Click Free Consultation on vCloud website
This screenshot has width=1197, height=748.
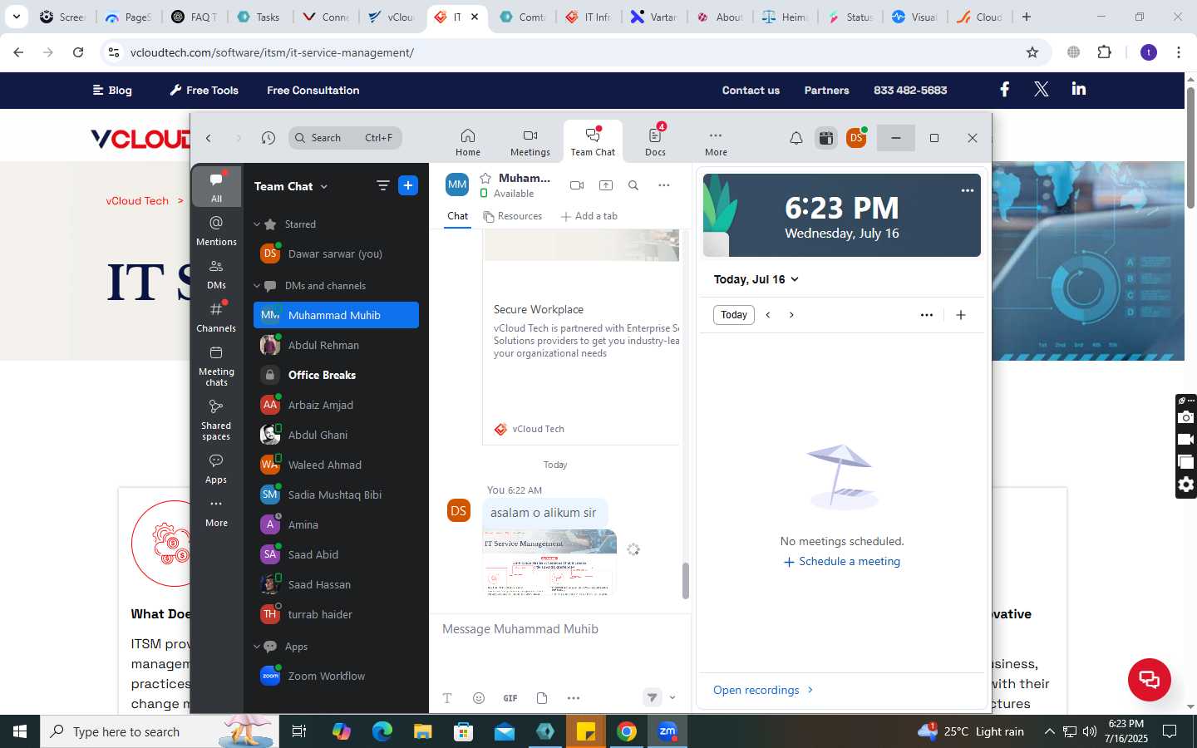313,91
